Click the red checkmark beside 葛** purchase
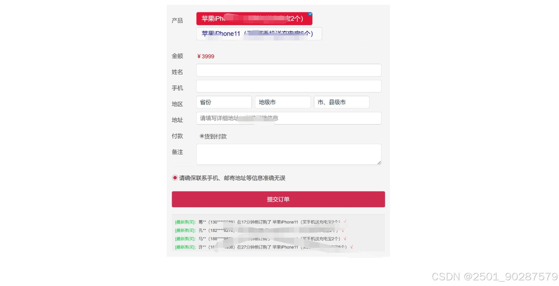This screenshot has height=286, width=559. coord(345,222)
